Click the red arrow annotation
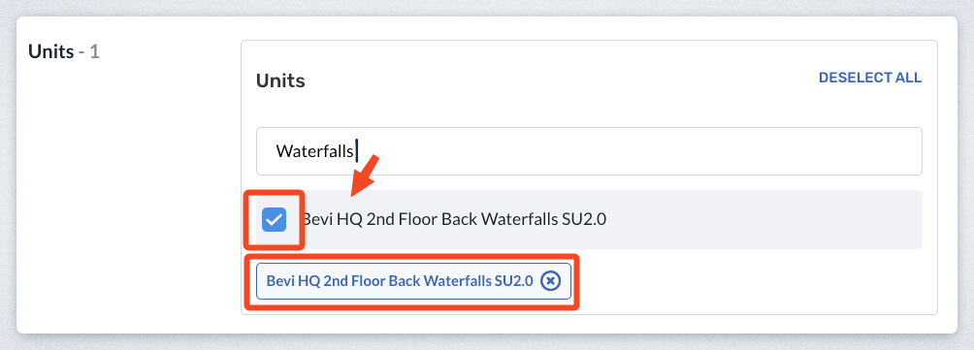This screenshot has height=350, width=974. (x=365, y=176)
